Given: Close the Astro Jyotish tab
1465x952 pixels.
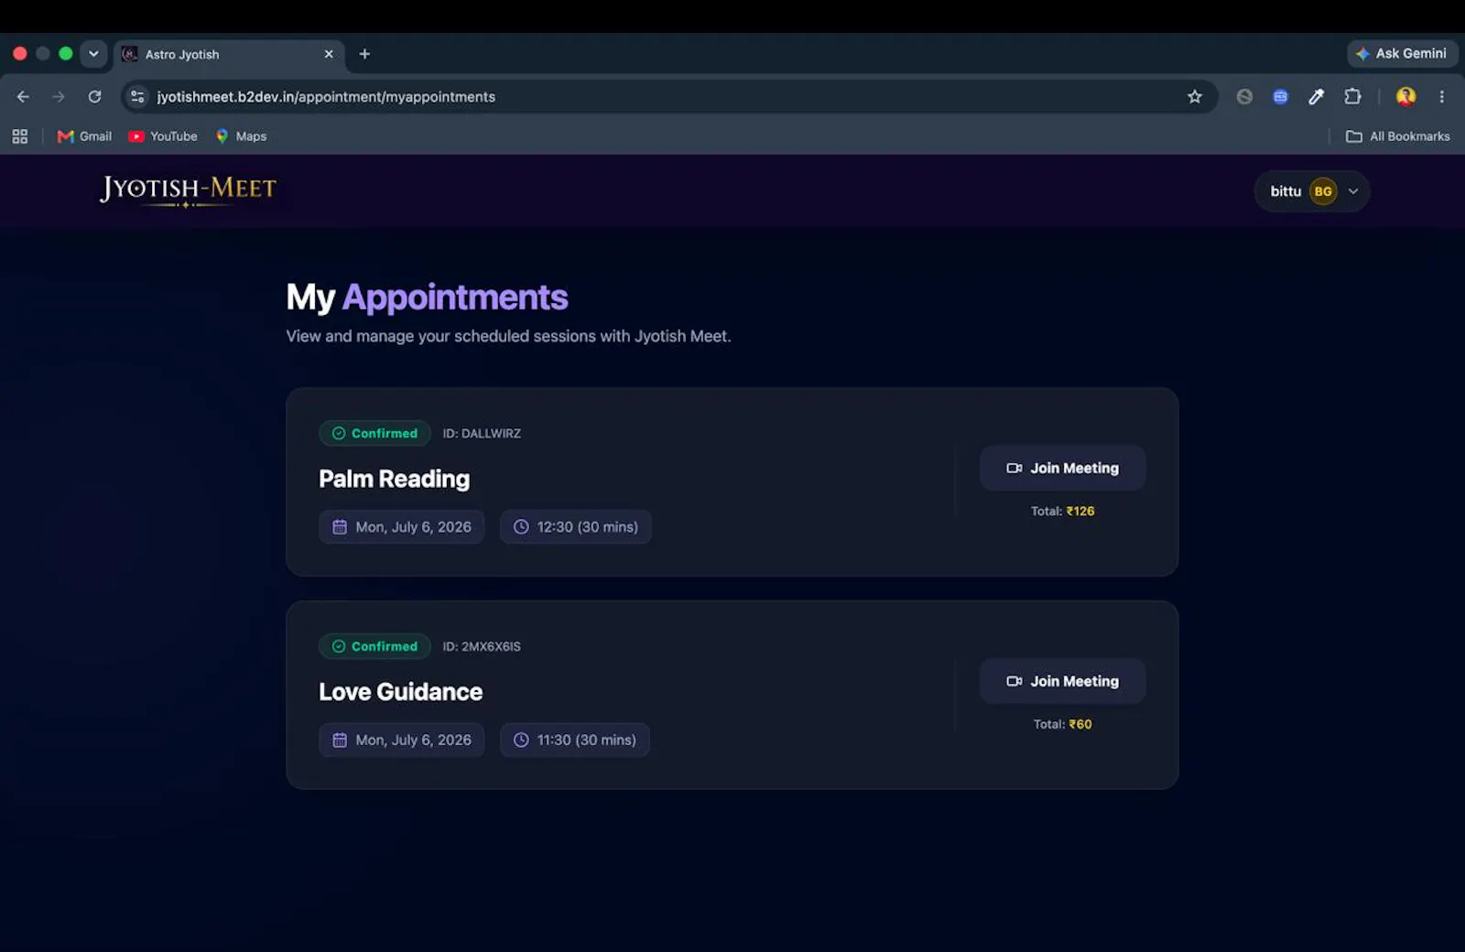Looking at the screenshot, I should [x=329, y=54].
